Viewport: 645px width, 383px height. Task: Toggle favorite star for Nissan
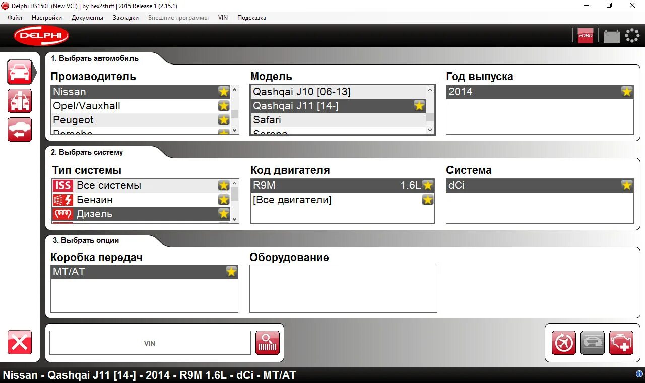point(224,92)
